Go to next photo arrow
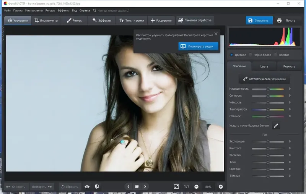Viewport: 306px width, 194px height. (x=145, y=187)
